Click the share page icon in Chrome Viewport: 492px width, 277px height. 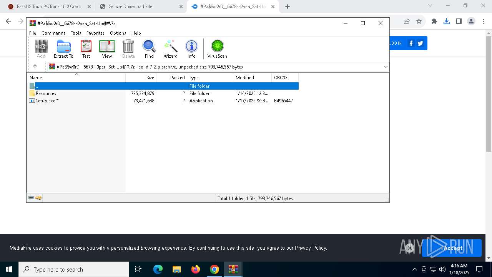407,21
